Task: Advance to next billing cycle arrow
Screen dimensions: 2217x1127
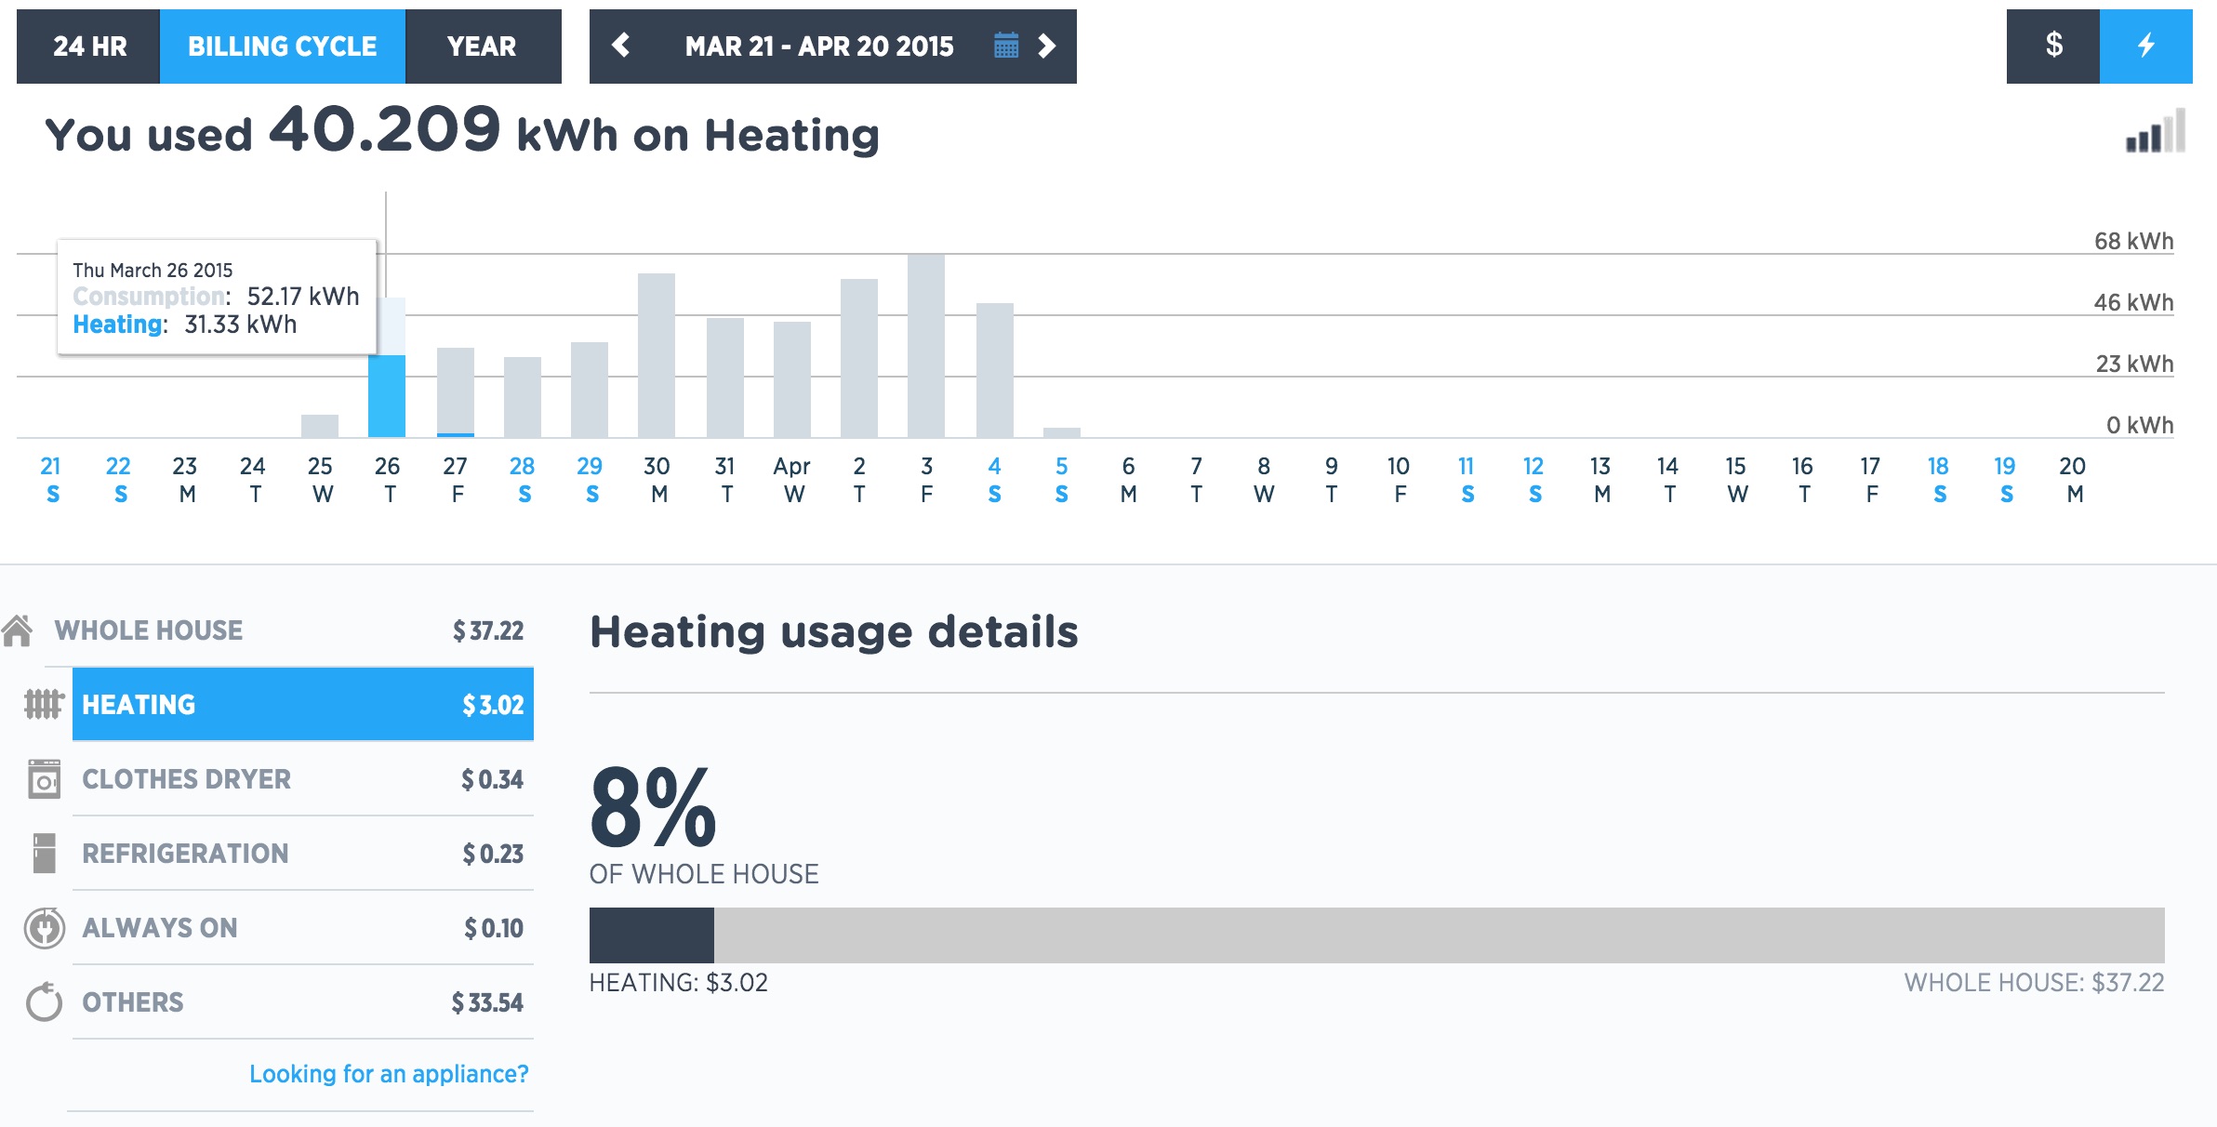Action: pos(1047,46)
